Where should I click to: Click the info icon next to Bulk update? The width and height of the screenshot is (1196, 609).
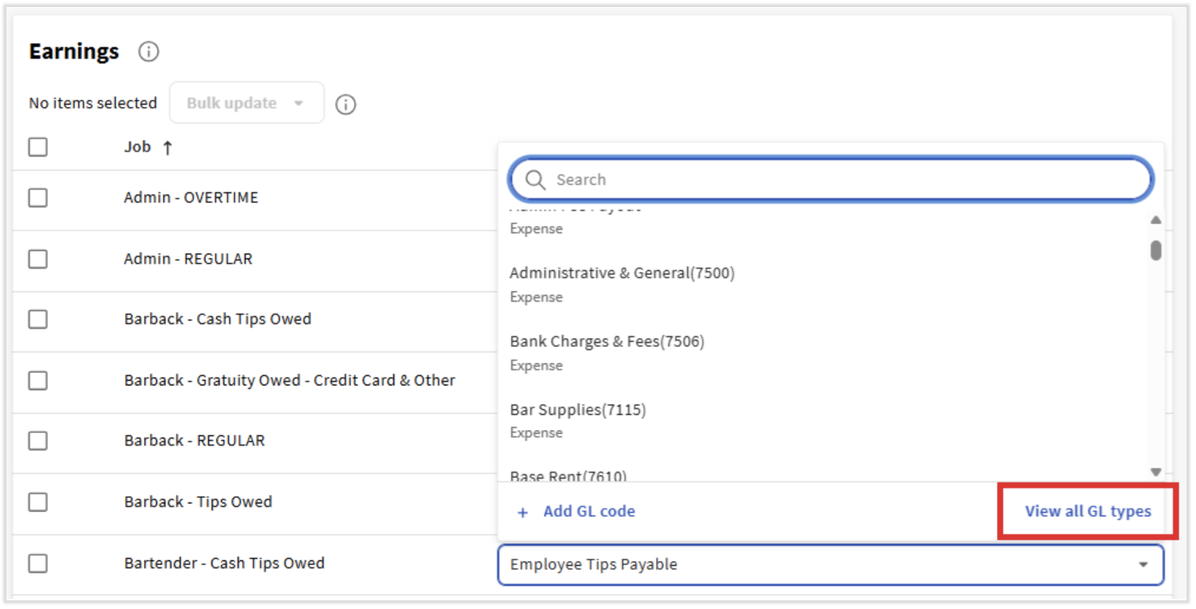click(x=345, y=103)
